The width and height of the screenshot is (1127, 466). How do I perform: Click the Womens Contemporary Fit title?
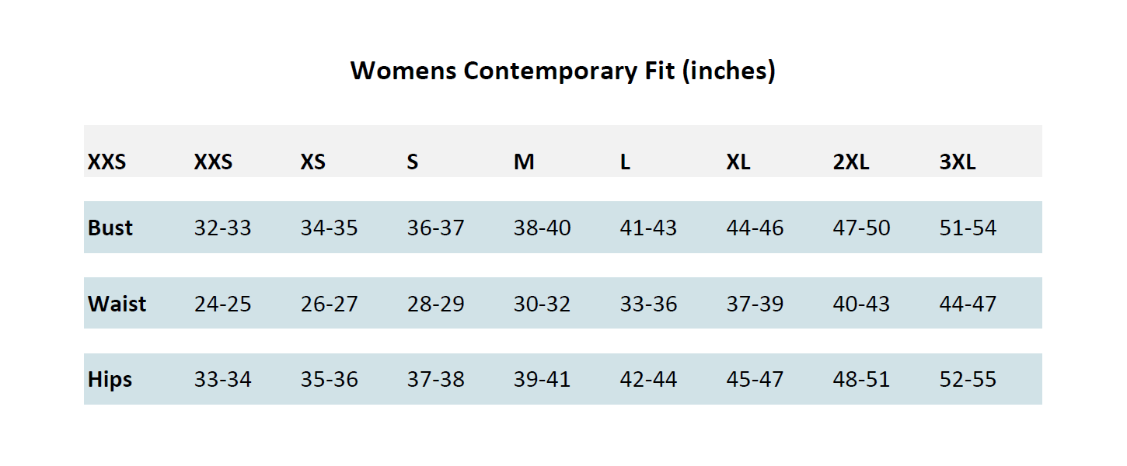[563, 71]
